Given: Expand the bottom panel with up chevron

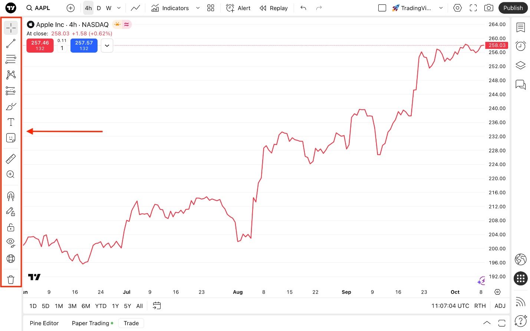Looking at the screenshot, I should (x=487, y=323).
